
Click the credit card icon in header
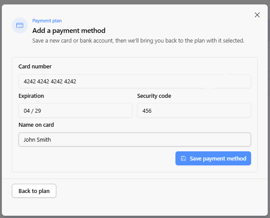click(x=20, y=25)
